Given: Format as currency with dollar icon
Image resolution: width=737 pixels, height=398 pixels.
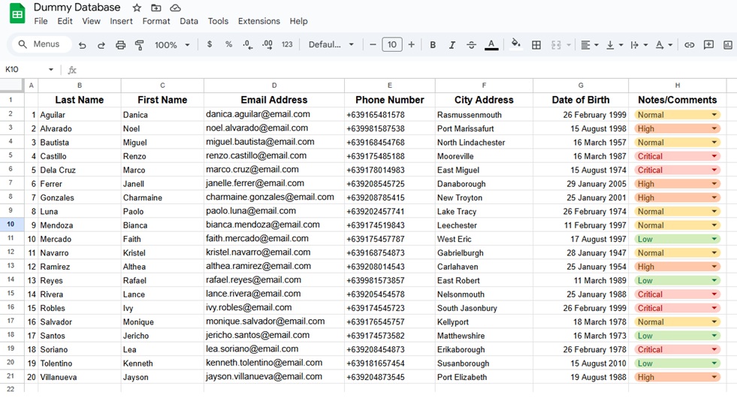Looking at the screenshot, I should click(x=209, y=44).
